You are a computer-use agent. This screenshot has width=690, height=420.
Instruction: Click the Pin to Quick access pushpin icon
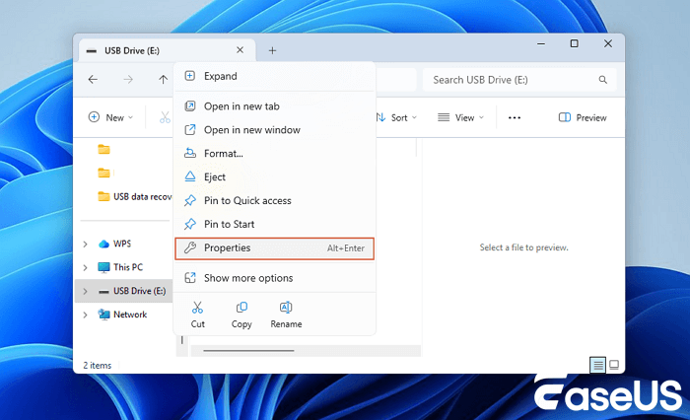(189, 200)
